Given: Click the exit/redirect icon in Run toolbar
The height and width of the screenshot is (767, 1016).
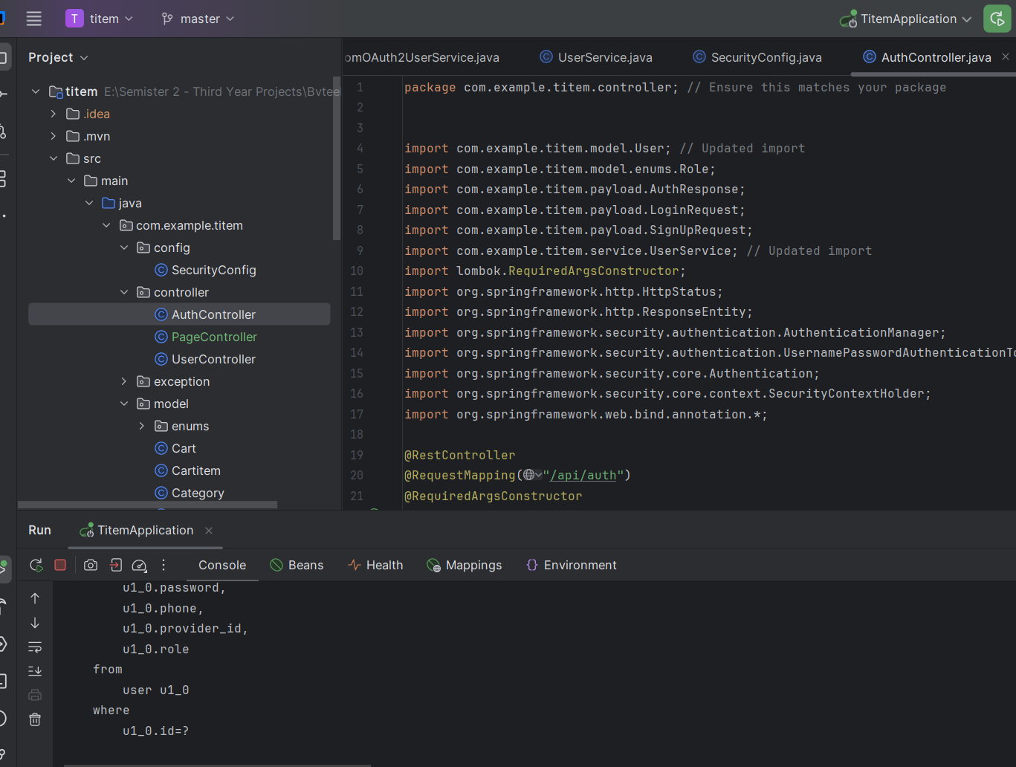Looking at the screenshot, I should tap(115, 566).
